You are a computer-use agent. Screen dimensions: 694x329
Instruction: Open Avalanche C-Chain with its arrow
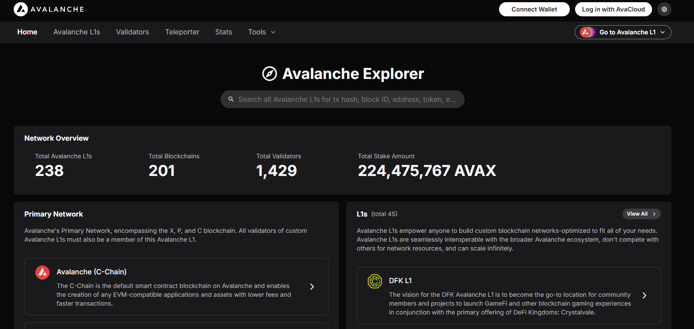[x=312, y=287]
